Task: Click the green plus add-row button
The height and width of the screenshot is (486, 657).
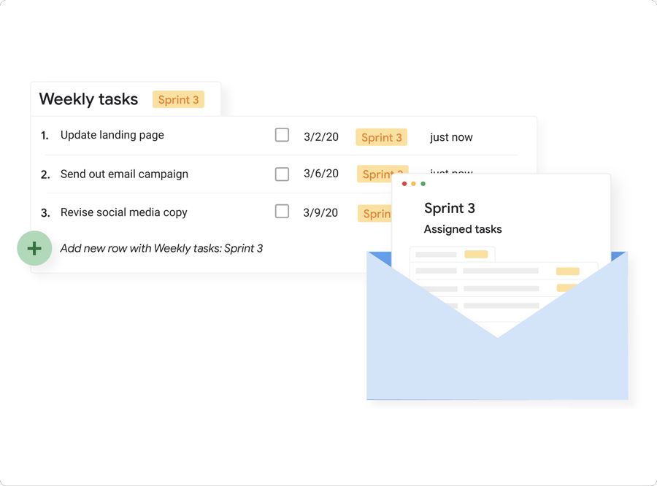Action: point(34,248)
